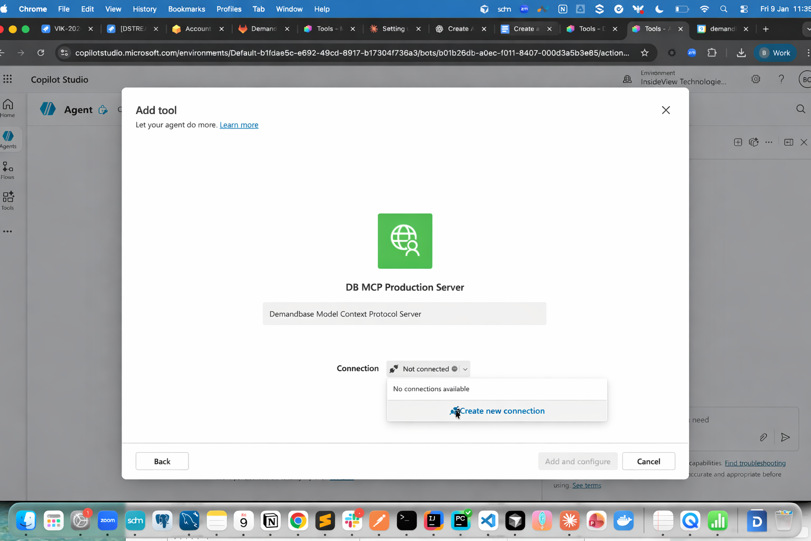Open the Work profile button in Chrome
Image resolution: width=811 pixels, height=541 pixels.
pyautogui.click(x=775, y=53)
